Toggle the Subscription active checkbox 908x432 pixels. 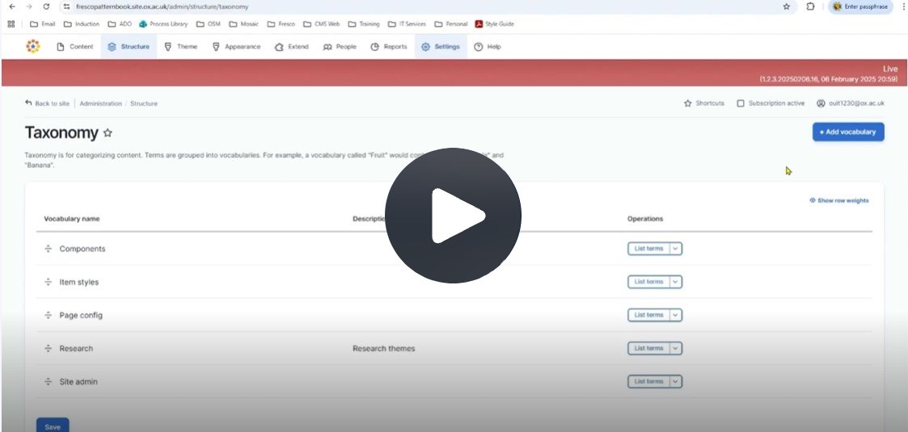[741, 103]
